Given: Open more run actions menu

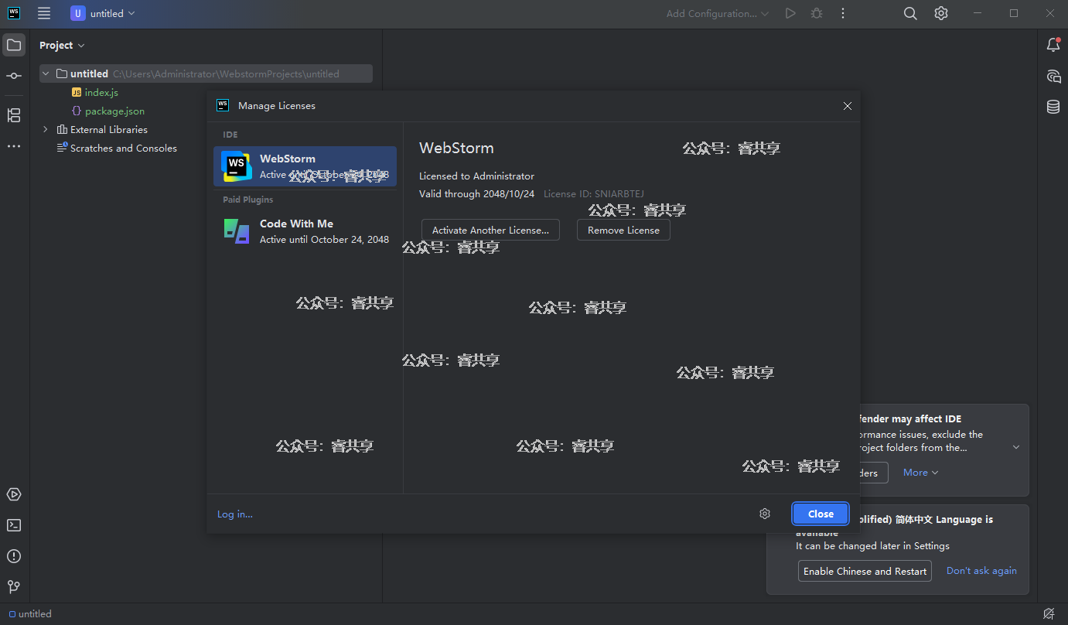Looking at the screenshot, I should (x=843, y=13).
